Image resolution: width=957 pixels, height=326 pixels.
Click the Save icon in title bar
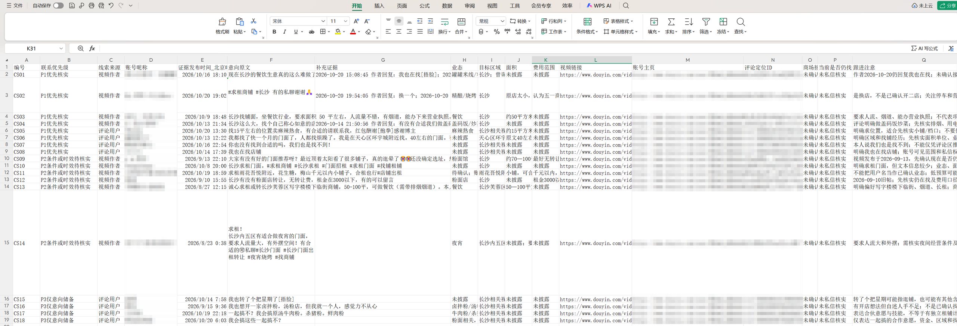pyautogui.click(x=72, y=6)
